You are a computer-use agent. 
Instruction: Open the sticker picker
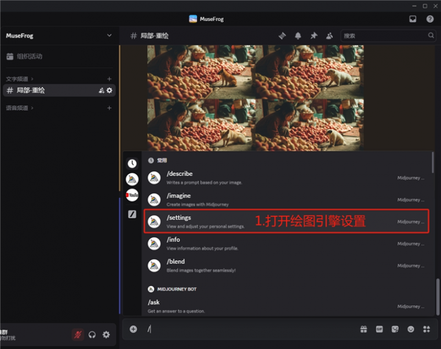coord(395,329)
